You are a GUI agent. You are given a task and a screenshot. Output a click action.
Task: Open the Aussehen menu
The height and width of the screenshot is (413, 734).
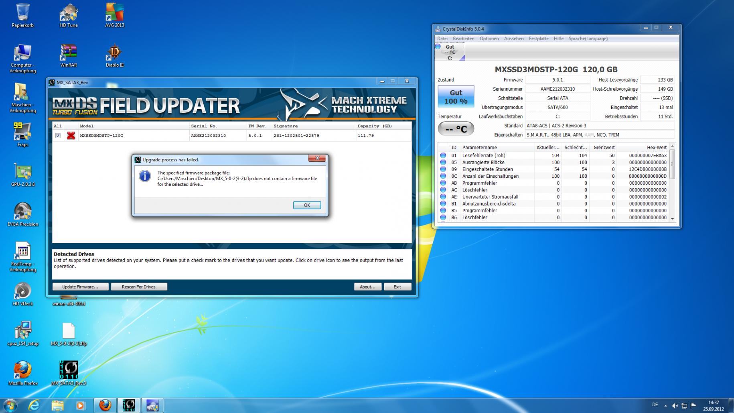coord(514,39)
